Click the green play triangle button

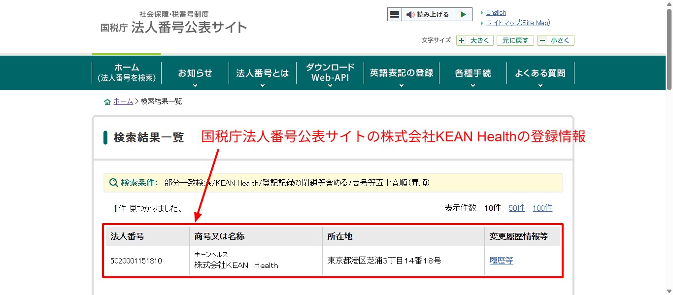(x=463, y=14)
